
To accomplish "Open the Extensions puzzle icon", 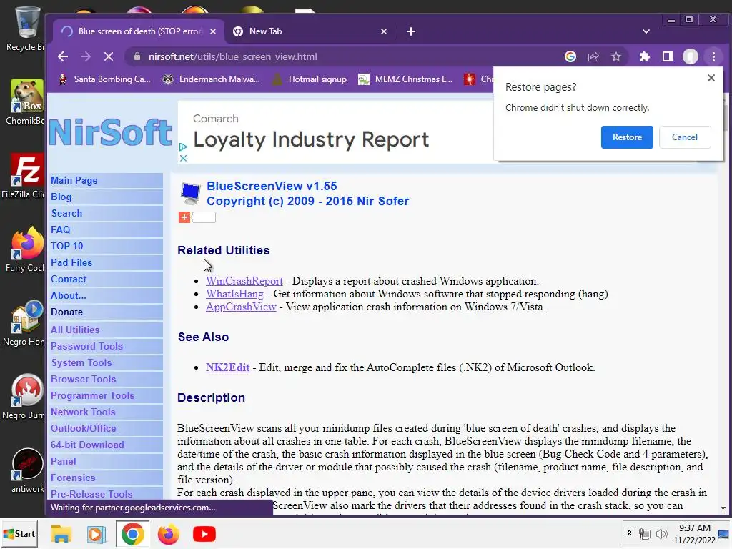I will (644, 56).
